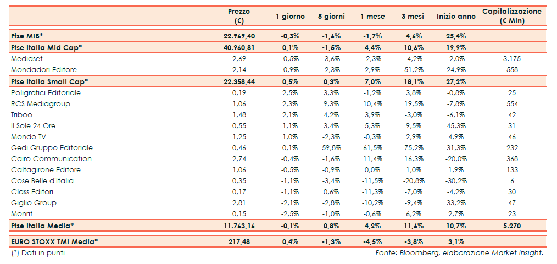Viewport: 557px width, 264px height.
Task: Select the EURO STOXX TMI Media* row
Action: (x=54, y=241)
